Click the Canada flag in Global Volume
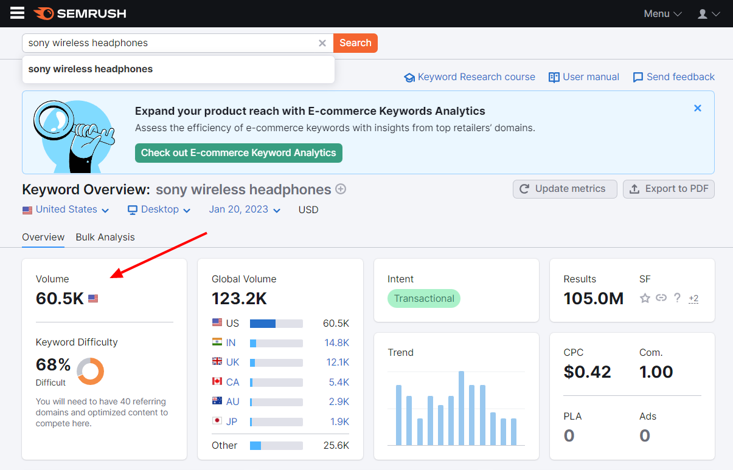The height and width of the screenshot is (470, 733). pos(217,381)
